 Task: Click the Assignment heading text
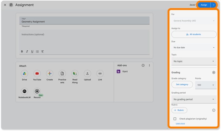tap(24, 5)
